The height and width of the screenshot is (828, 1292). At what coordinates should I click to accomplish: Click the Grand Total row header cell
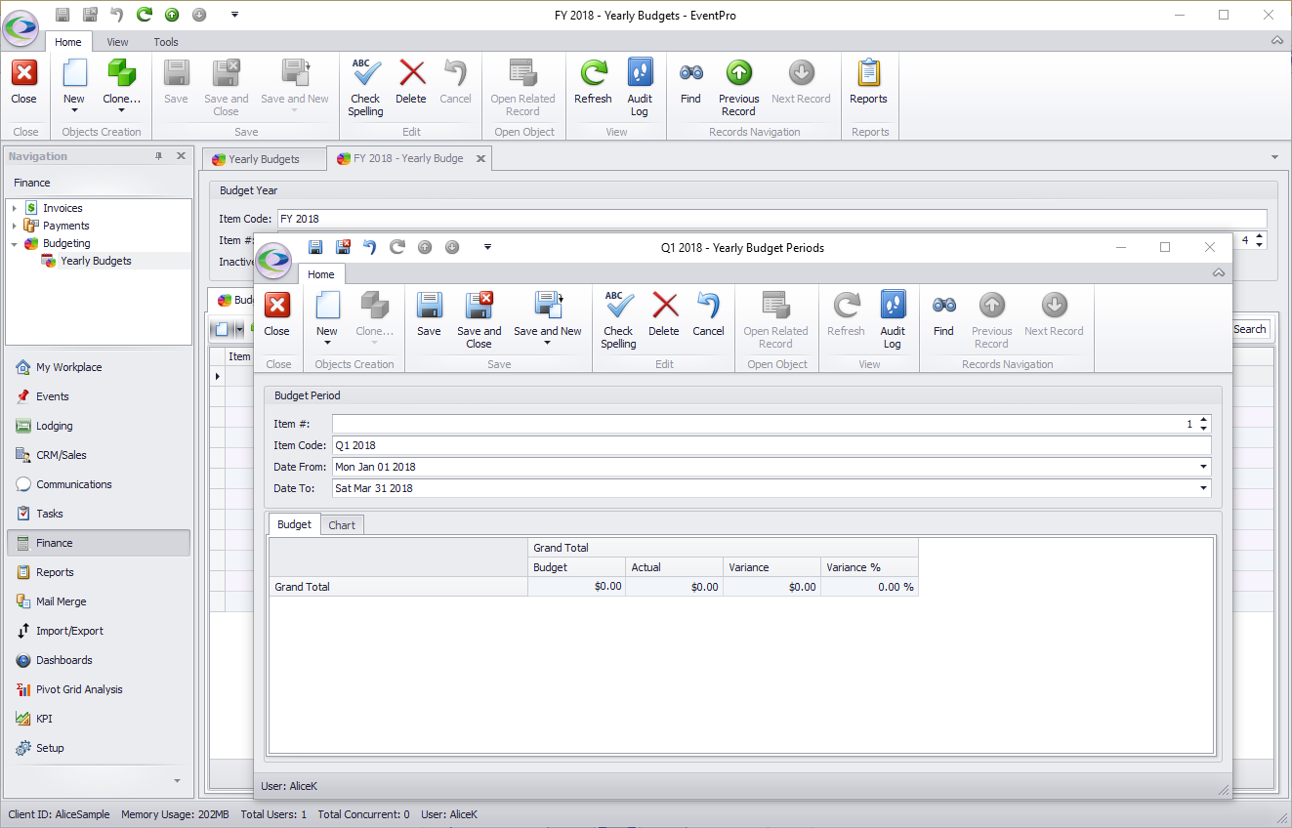(x=398, y=587)
